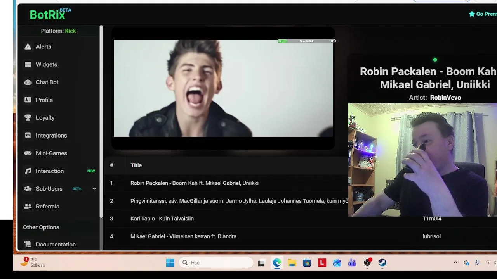Open the red L app in taskbar
This screenshot has height=279, width=497.
coord(322,263)
